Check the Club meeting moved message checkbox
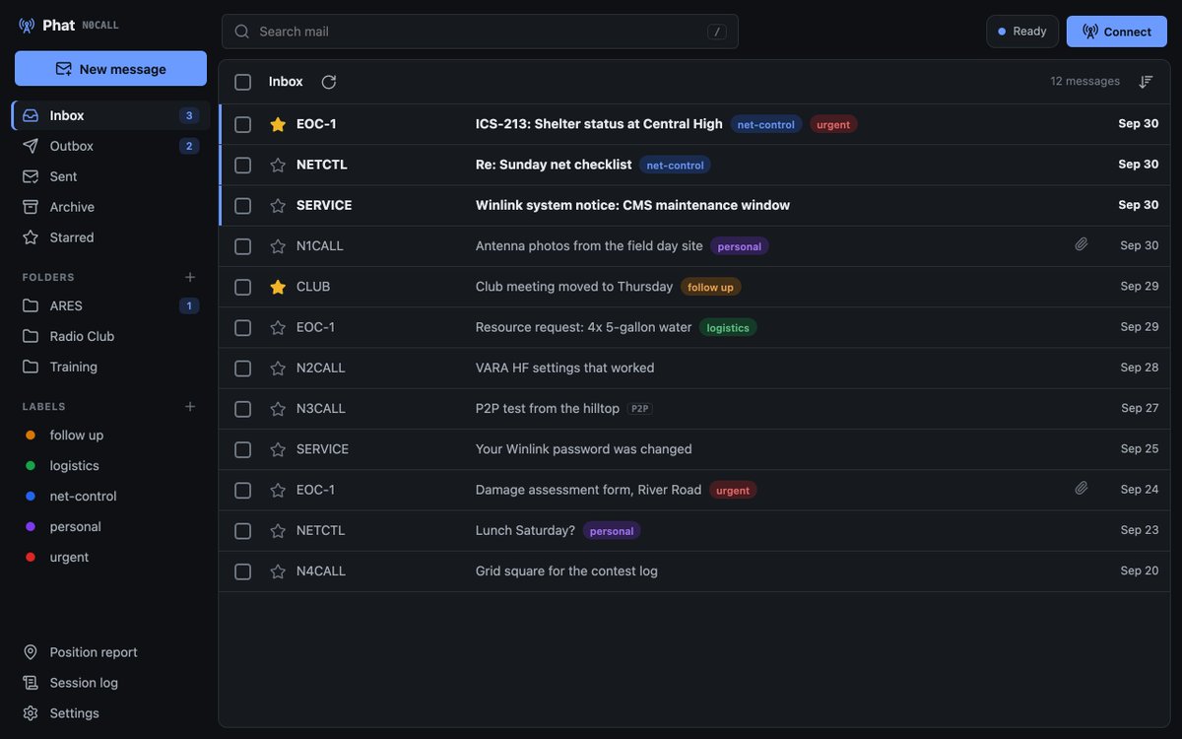 243,287
